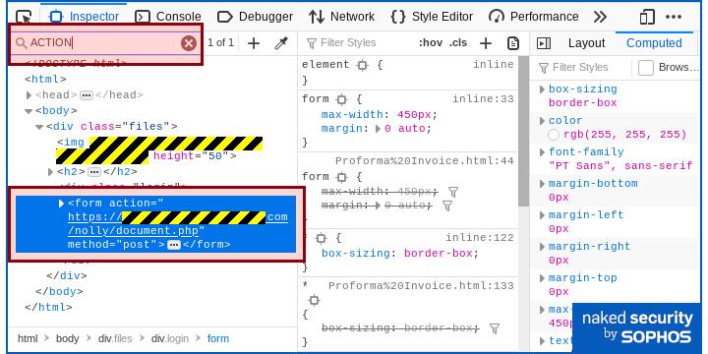Image resolution: width=708 pixels, height=354 pixels.
Task: Expand computed margin-right property
Action: pyautogui.click(x=542, y=247)
